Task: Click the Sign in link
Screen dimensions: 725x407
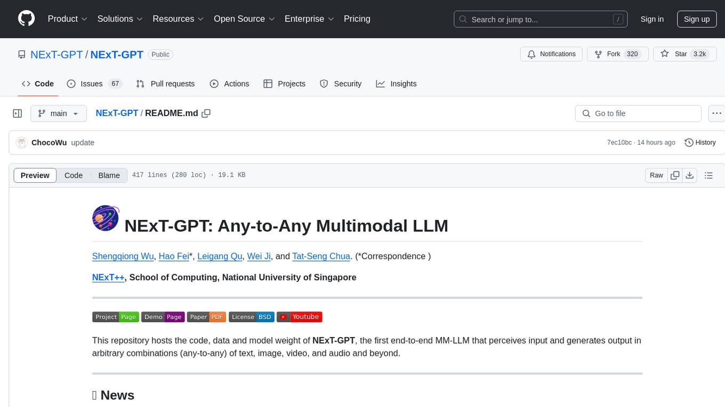Action: point(652,19)
